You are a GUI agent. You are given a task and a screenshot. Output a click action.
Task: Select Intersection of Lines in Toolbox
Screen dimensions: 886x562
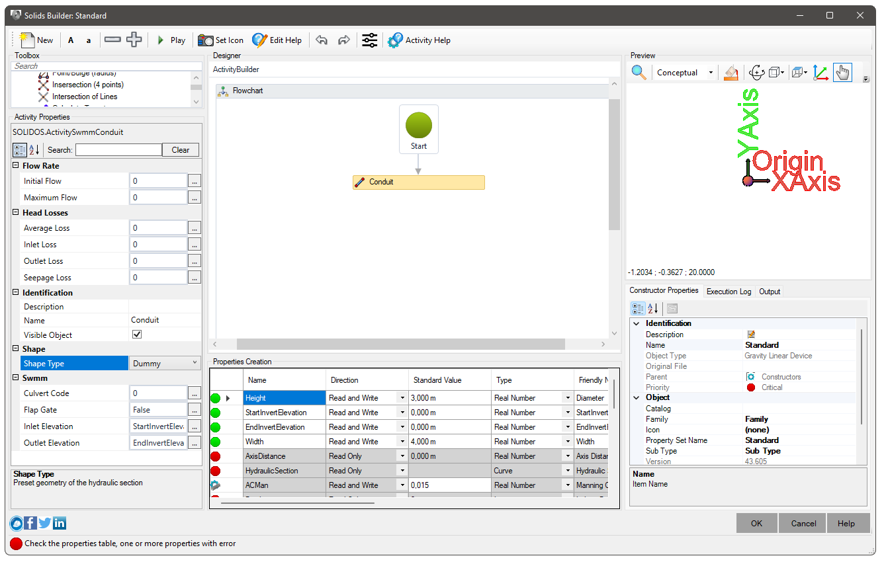(85, 97)
